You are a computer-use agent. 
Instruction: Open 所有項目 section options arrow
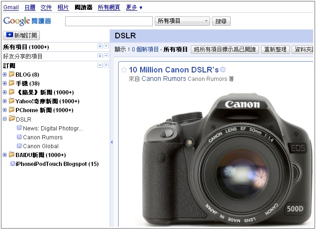coord(106,46)
